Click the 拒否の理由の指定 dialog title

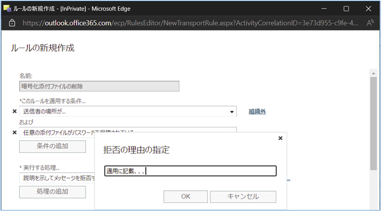[136, 150]
